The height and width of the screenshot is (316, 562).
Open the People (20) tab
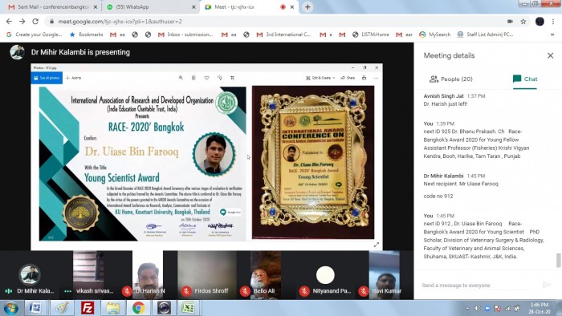tap(451, 79)
